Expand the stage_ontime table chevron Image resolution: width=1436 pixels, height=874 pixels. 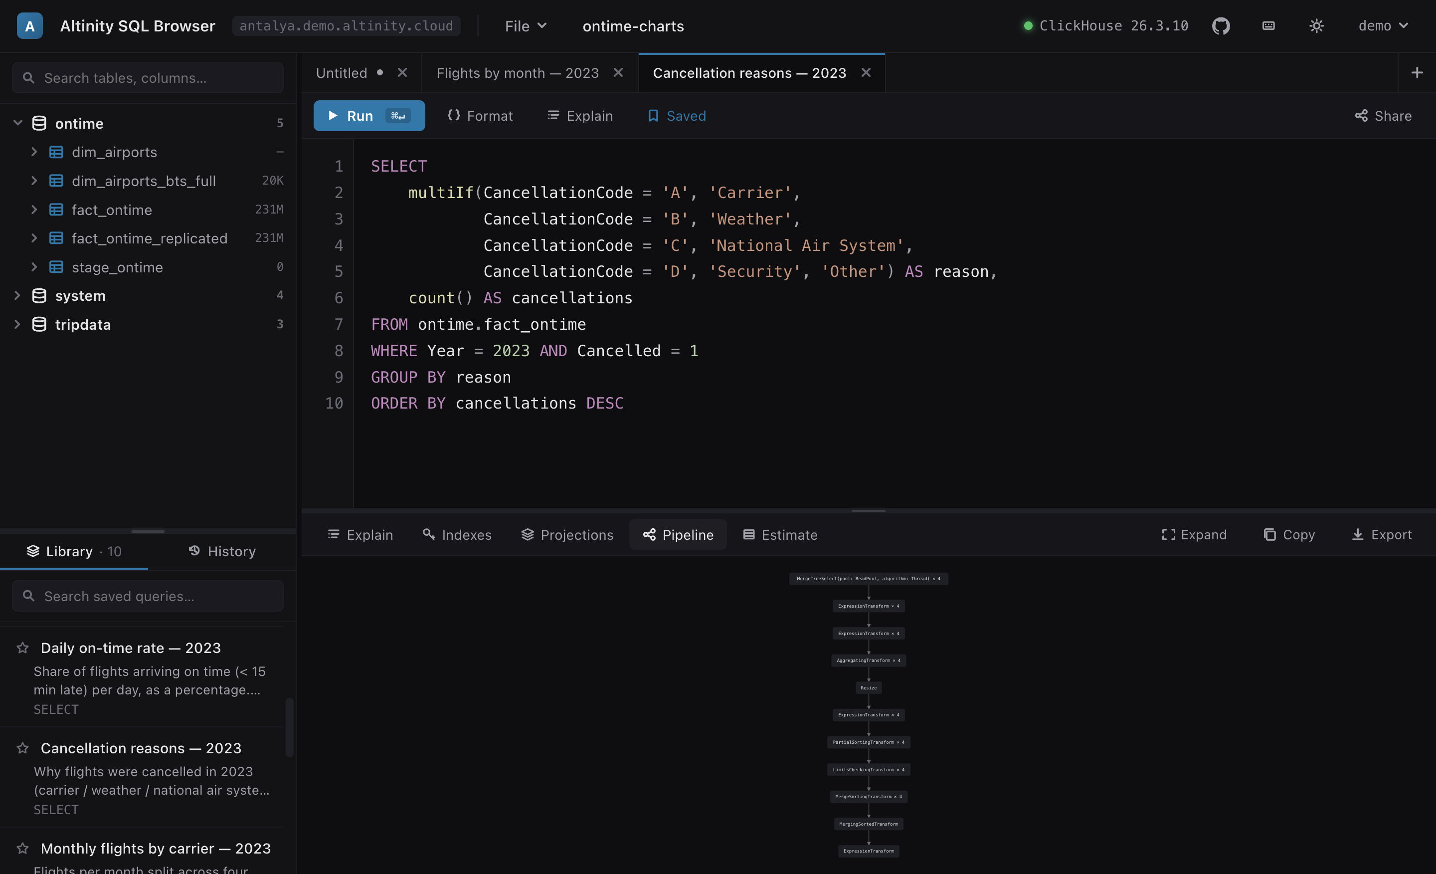[34, 267]
